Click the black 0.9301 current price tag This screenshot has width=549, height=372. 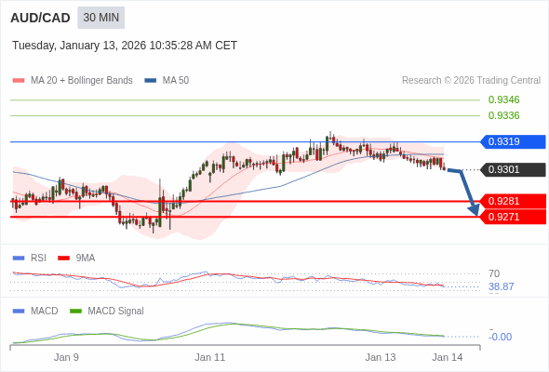coord(513,170)
